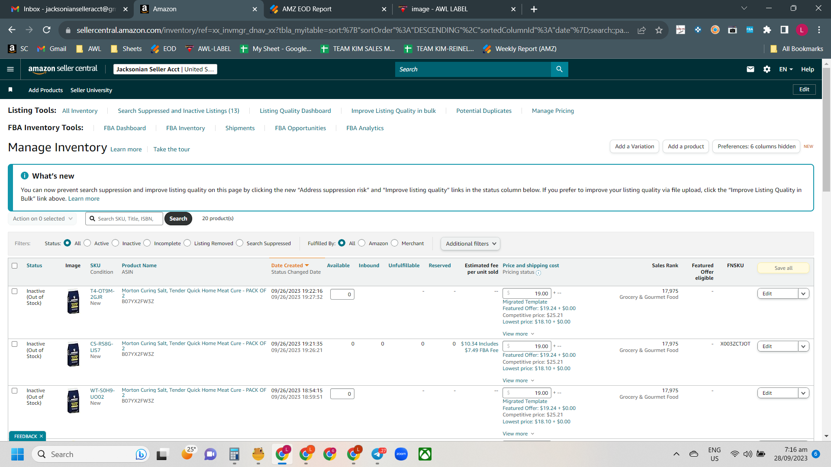
Task: Check the box for SKU WT-S0H9-UO02 row
Action: 15,391
